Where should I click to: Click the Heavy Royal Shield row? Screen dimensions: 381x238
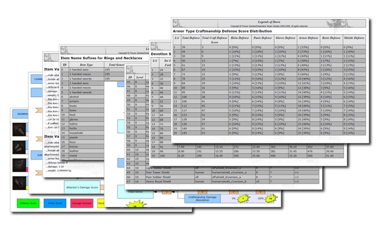coord(223,181)
